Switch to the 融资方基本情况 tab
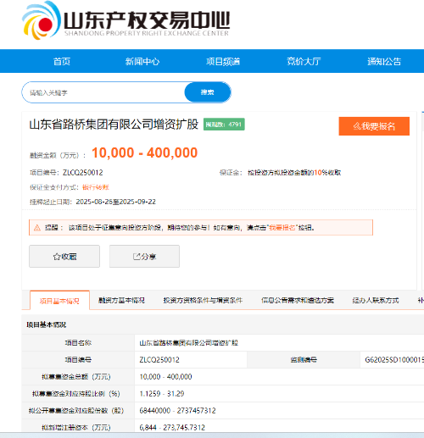 [121, 301]
